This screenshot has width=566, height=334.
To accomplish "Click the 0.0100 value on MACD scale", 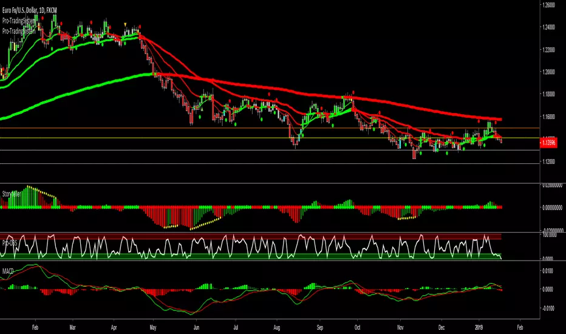I will pyautogui.click(x=548, y=271).
